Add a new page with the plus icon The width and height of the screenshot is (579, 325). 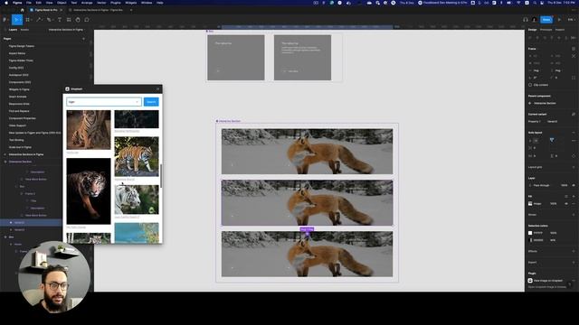[x=83, y=39]
